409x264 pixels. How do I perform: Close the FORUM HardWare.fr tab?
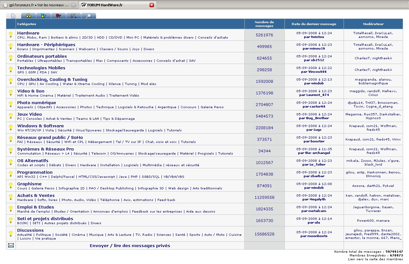(x=152, y=5)
